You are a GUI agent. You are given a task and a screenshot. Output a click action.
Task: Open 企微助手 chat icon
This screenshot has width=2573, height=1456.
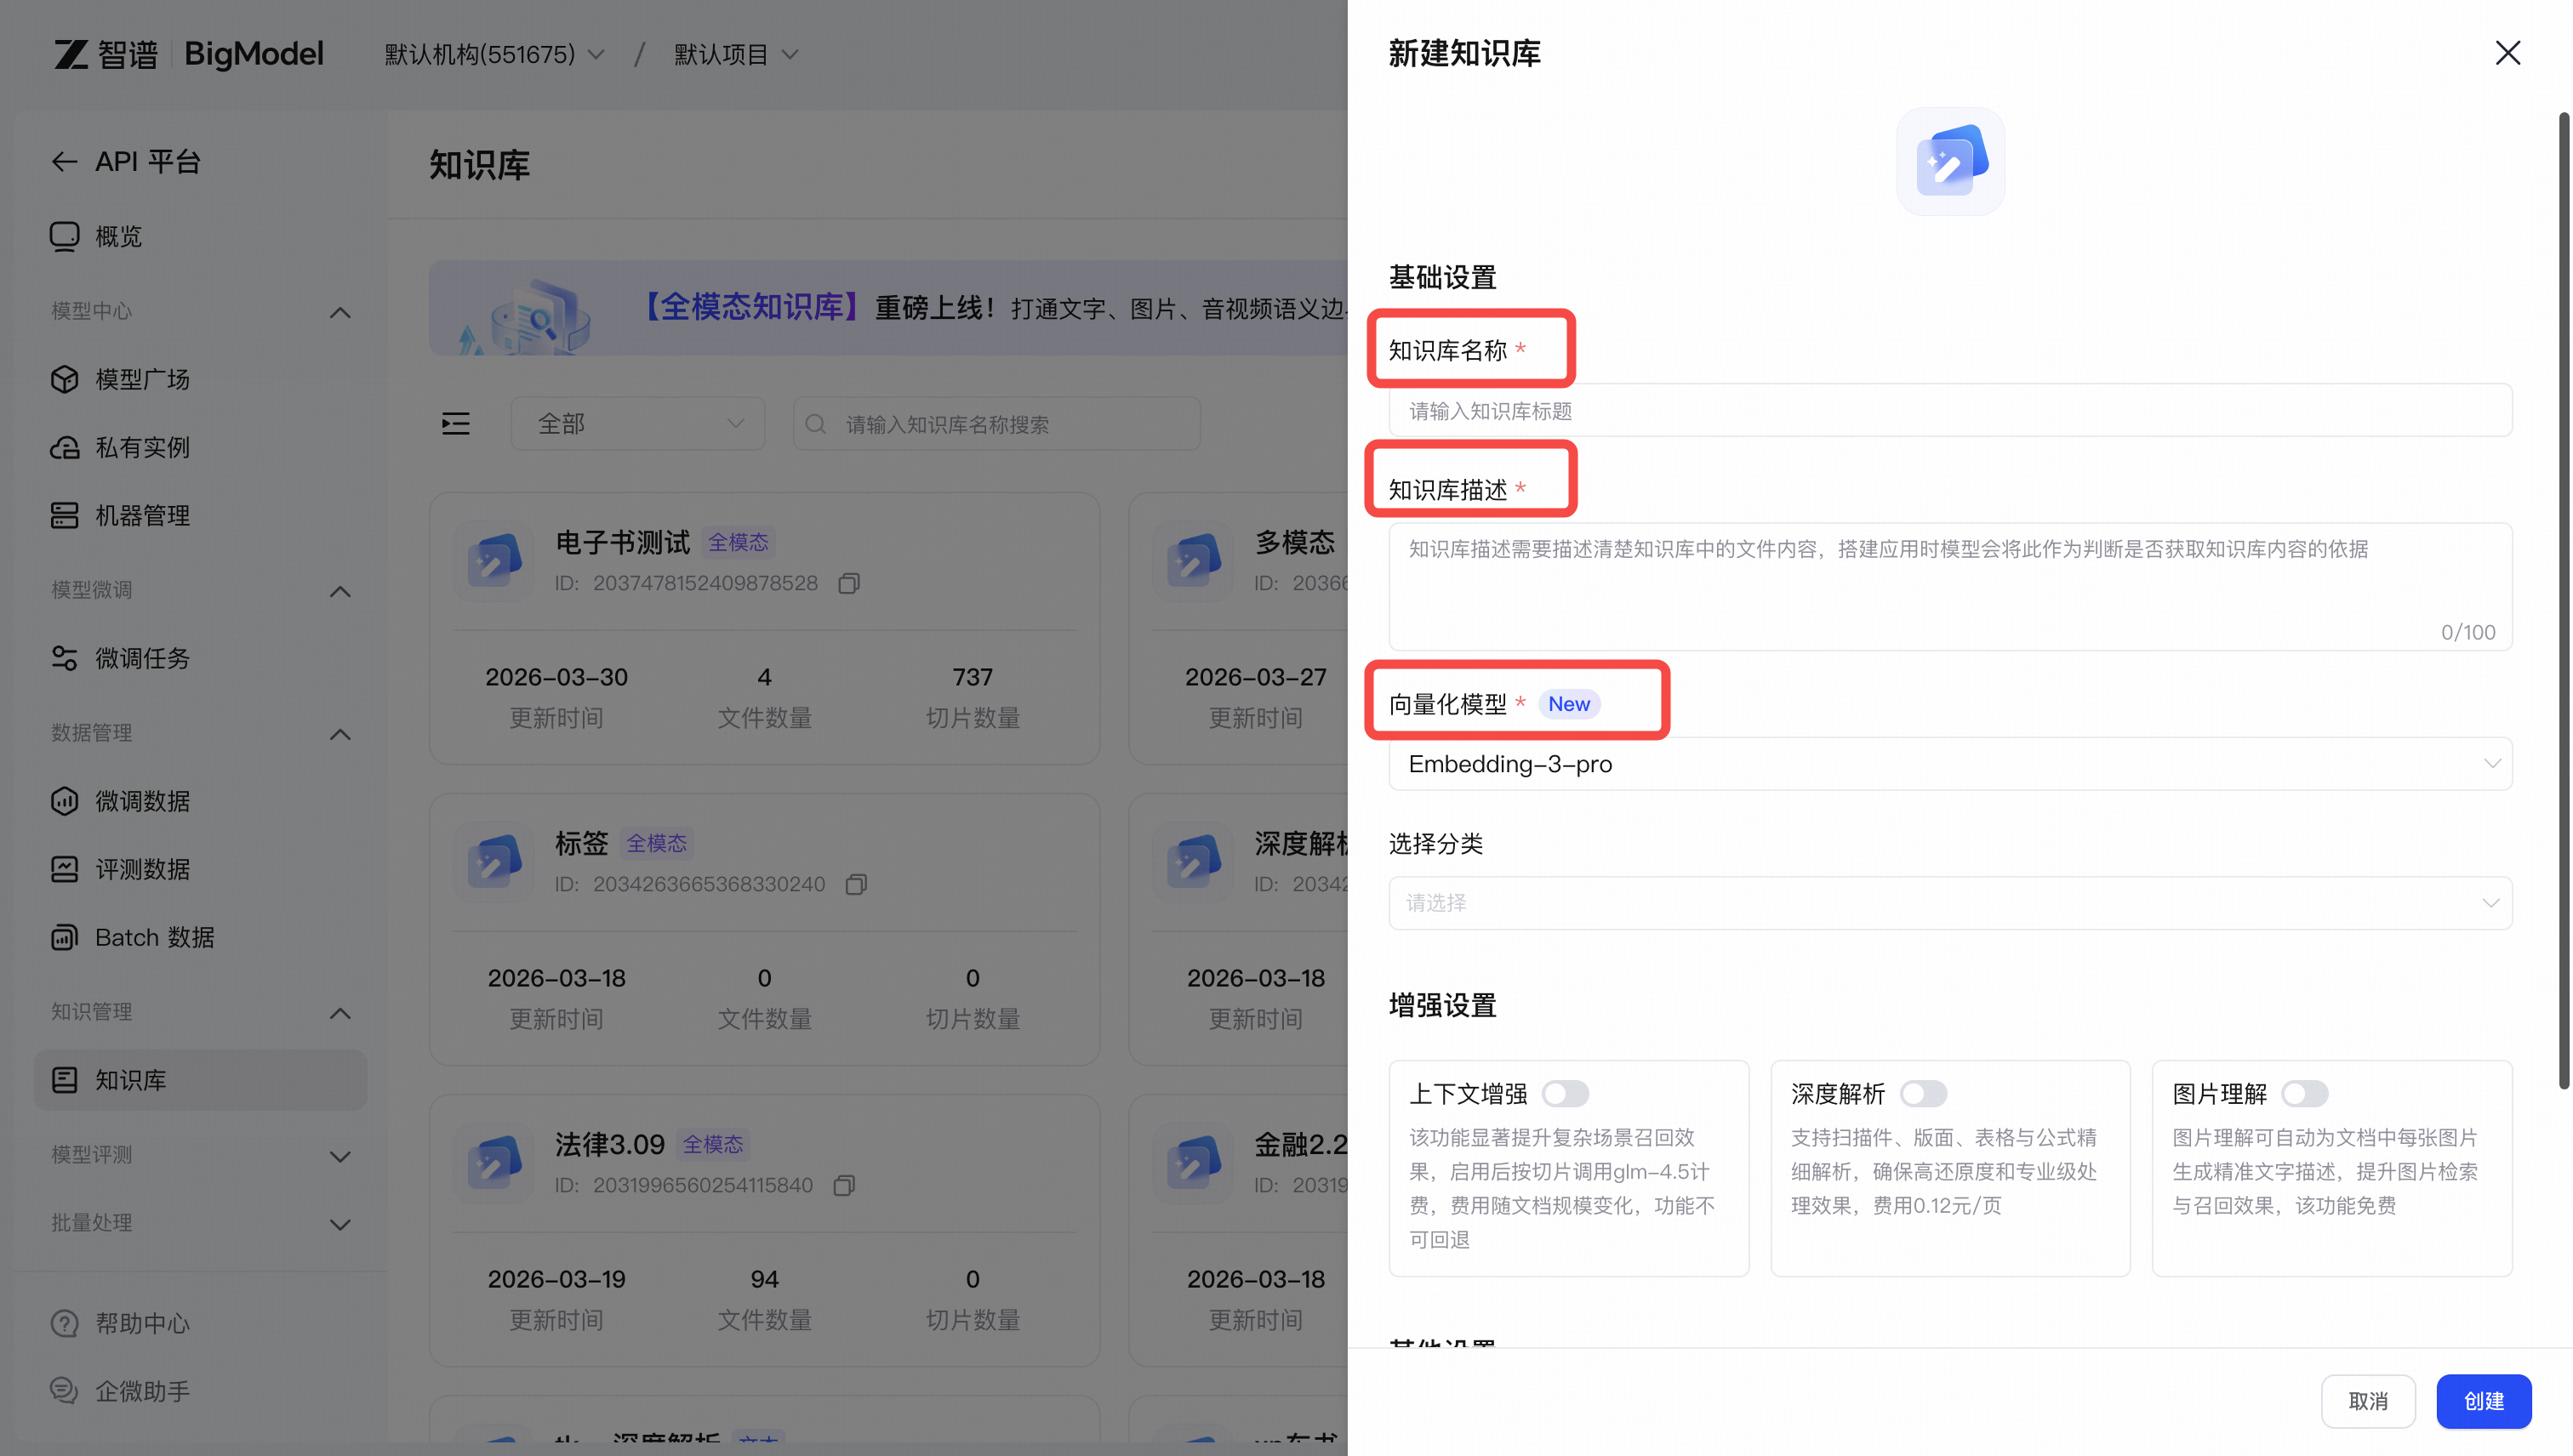65,1391
